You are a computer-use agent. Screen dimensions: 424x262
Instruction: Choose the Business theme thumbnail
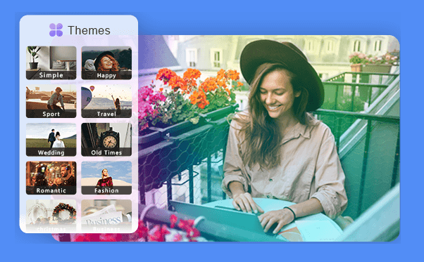106,216
